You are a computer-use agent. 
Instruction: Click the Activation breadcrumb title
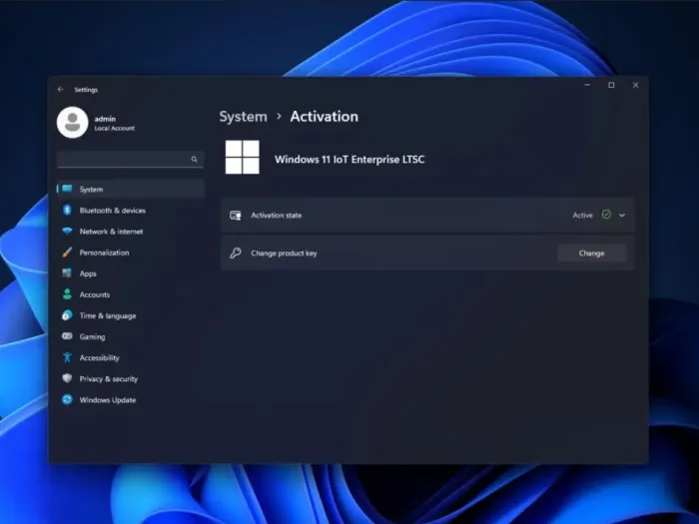[x=325, y=117]
